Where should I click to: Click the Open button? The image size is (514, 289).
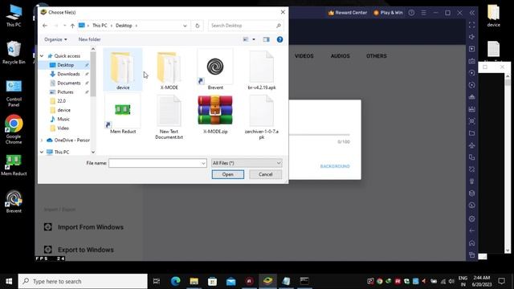228,174
